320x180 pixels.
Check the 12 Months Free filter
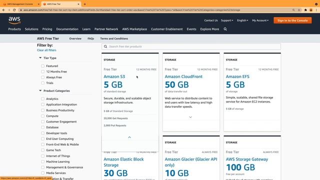[x=42, y=71]
